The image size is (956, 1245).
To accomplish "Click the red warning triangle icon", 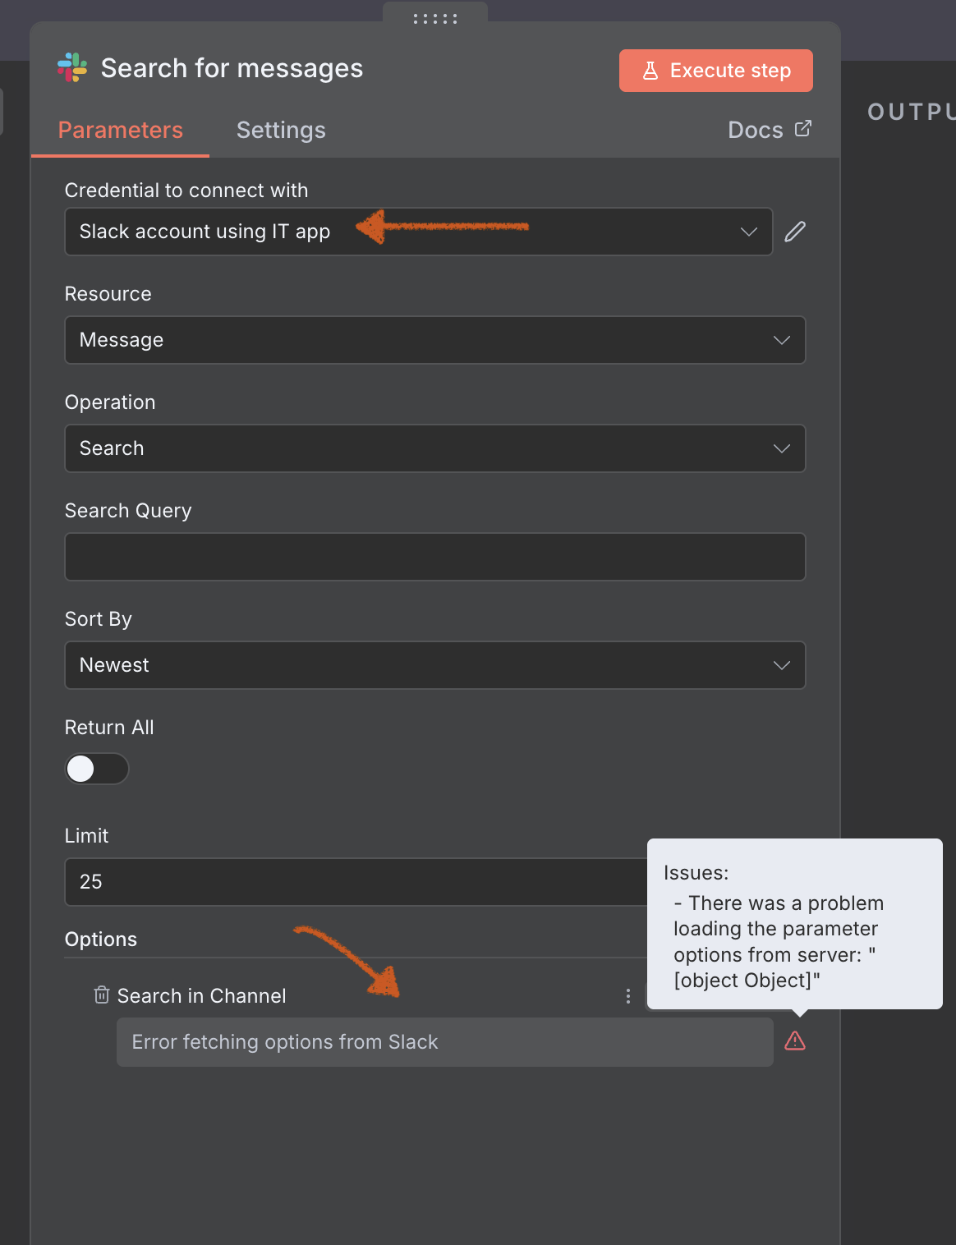I will point(794,1041).
